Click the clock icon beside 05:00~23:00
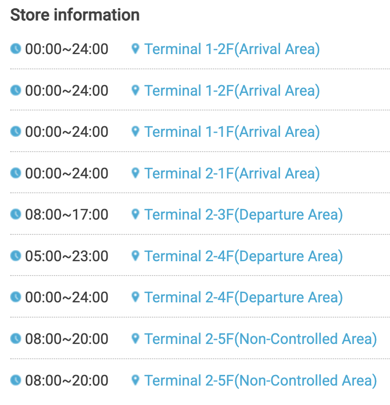This screenshot has height=405, width=390. (16, 256)
